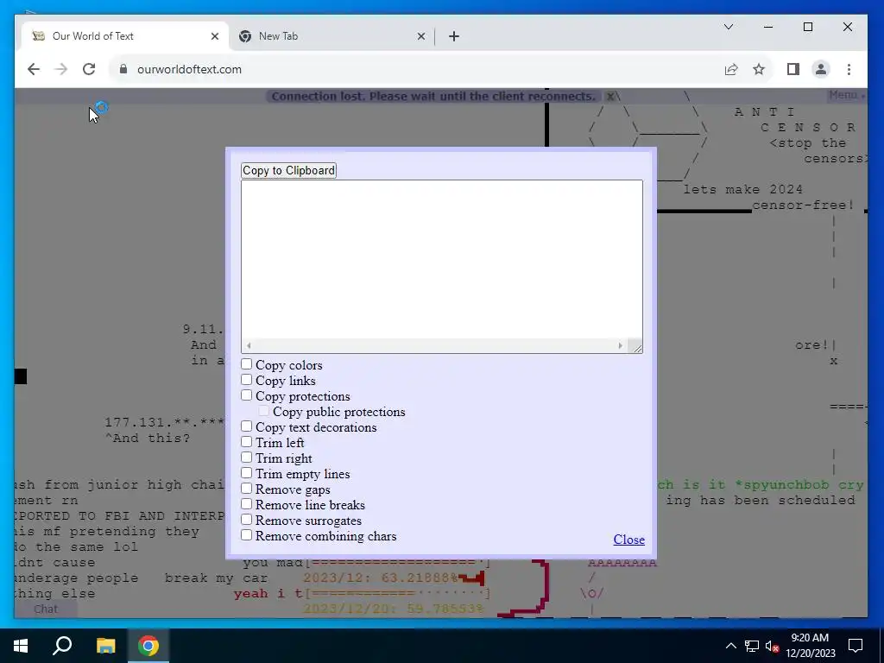Image resolution: width=884 pixels, height=663 pixels.
Task: Open File Explorer from taskbar
Action: pyautogui.click(x=105, y=646)
